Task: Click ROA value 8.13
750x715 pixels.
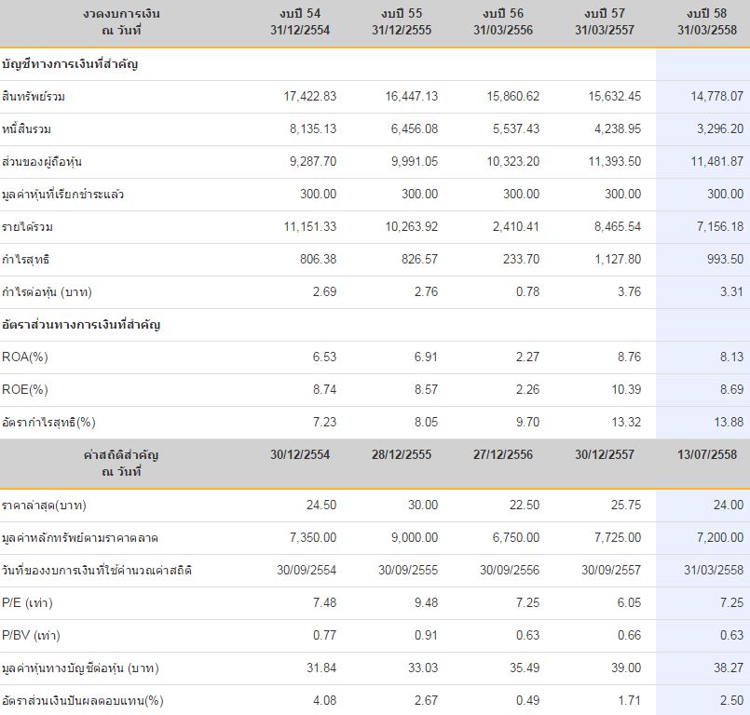Action: pyautogui.click(x=731, y=357)
